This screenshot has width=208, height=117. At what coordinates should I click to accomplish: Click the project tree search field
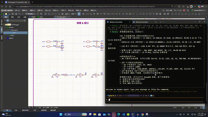(x=16, y=20)
